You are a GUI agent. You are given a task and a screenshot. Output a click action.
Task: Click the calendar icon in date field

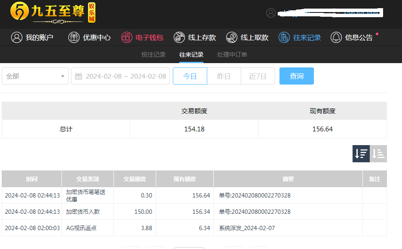click(79, 76)
